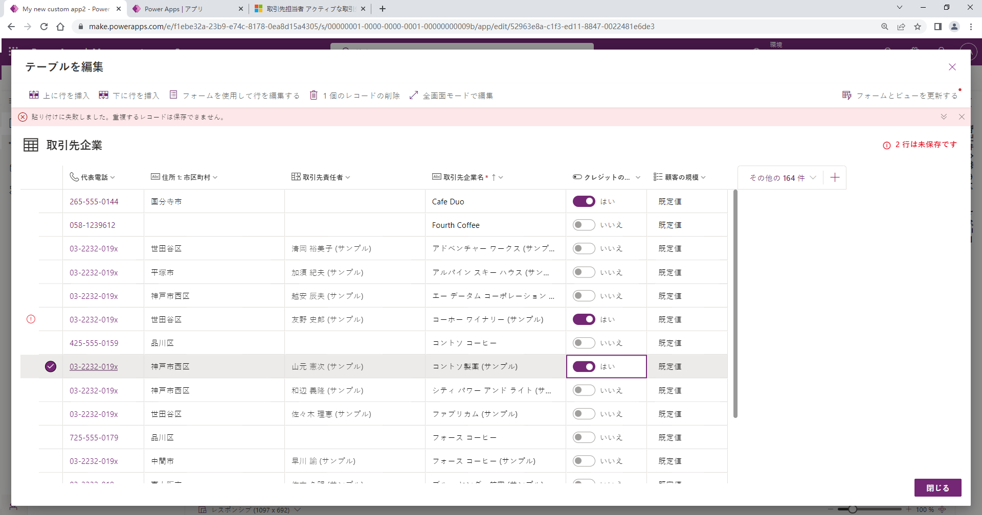The width and height of the screenshot is (982, 515).
Task: Toggle credit hold for Cafe Duo
Action: pos(584,201)
